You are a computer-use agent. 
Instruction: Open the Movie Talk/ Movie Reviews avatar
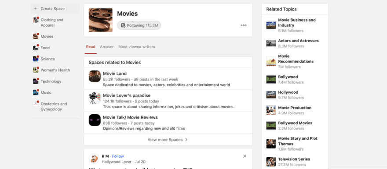tap(95, 120)
